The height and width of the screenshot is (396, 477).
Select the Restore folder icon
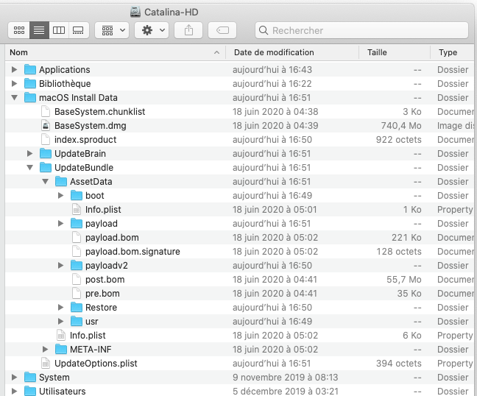(x=77, y=308)
